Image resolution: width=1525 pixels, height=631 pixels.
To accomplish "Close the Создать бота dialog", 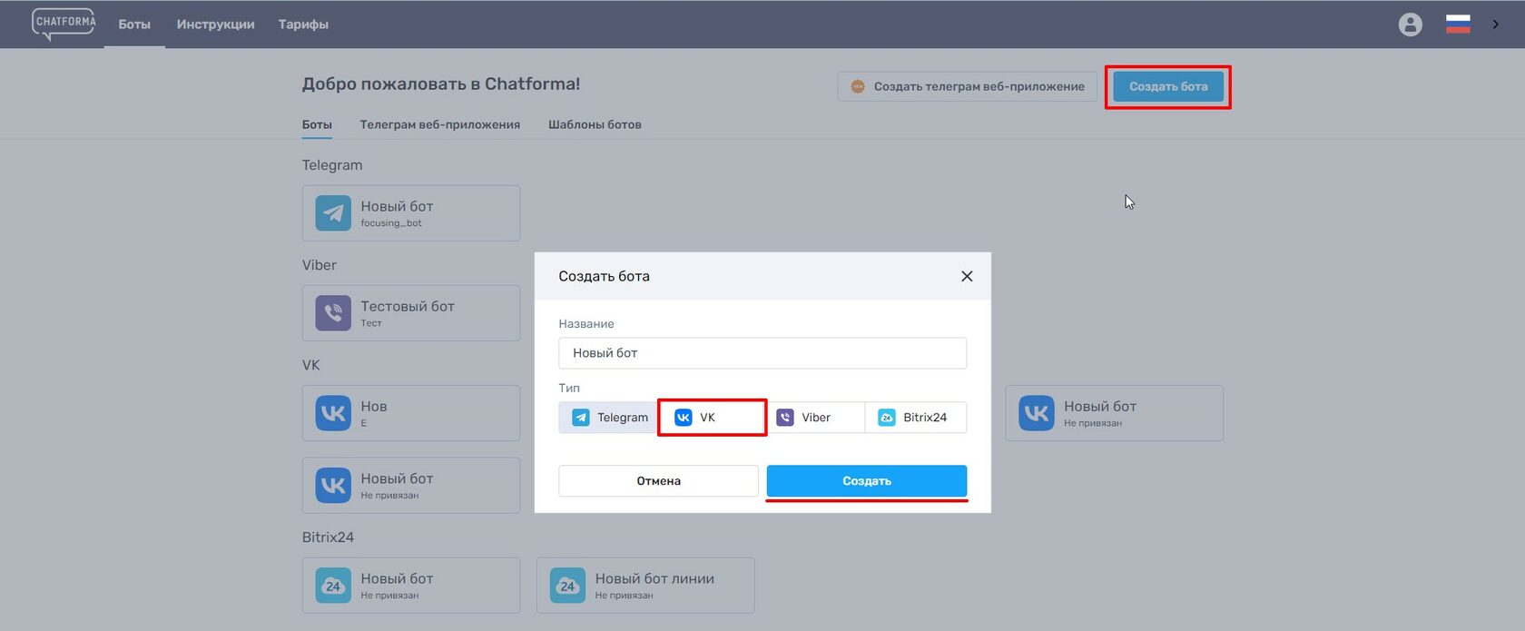I will tap(967, 276).
